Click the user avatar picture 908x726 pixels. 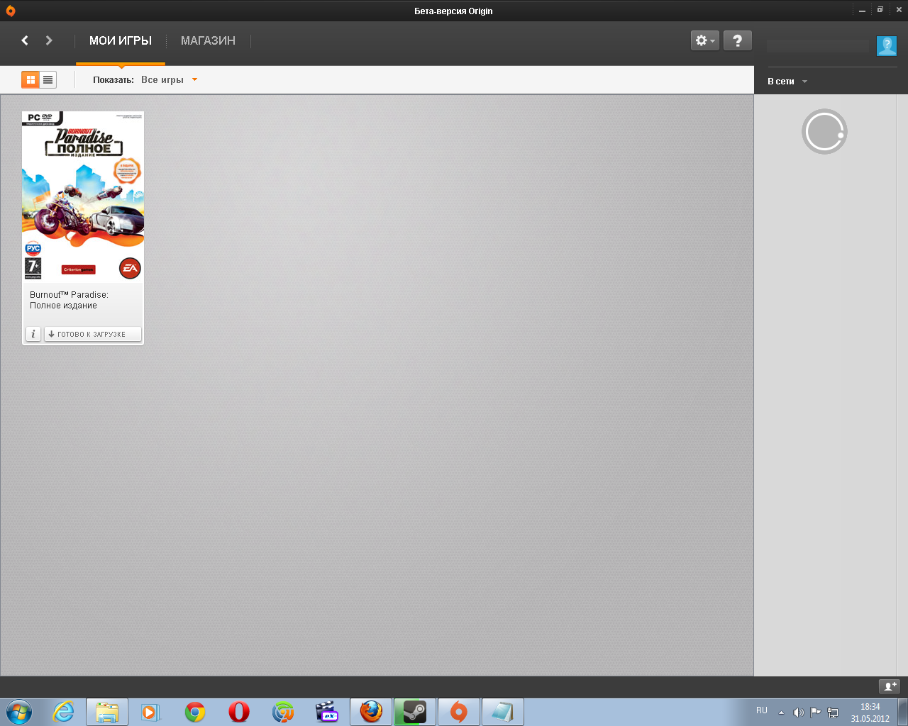[x=887, y=46]
